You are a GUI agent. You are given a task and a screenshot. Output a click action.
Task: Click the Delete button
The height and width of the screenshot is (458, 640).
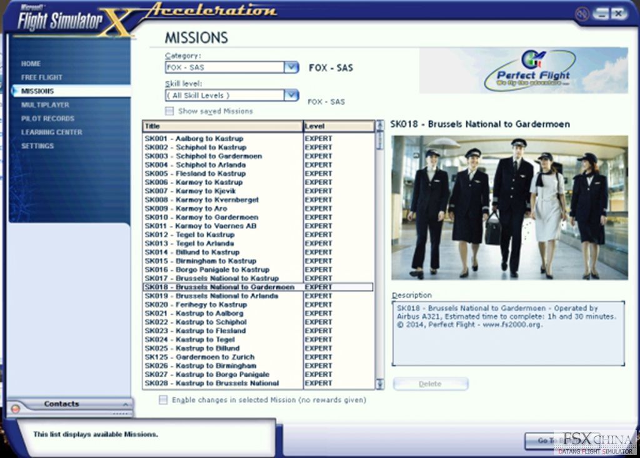(430, 384)
